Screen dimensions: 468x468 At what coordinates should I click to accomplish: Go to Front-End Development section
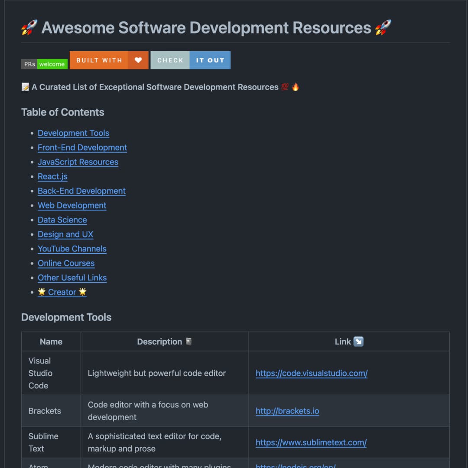82,147
